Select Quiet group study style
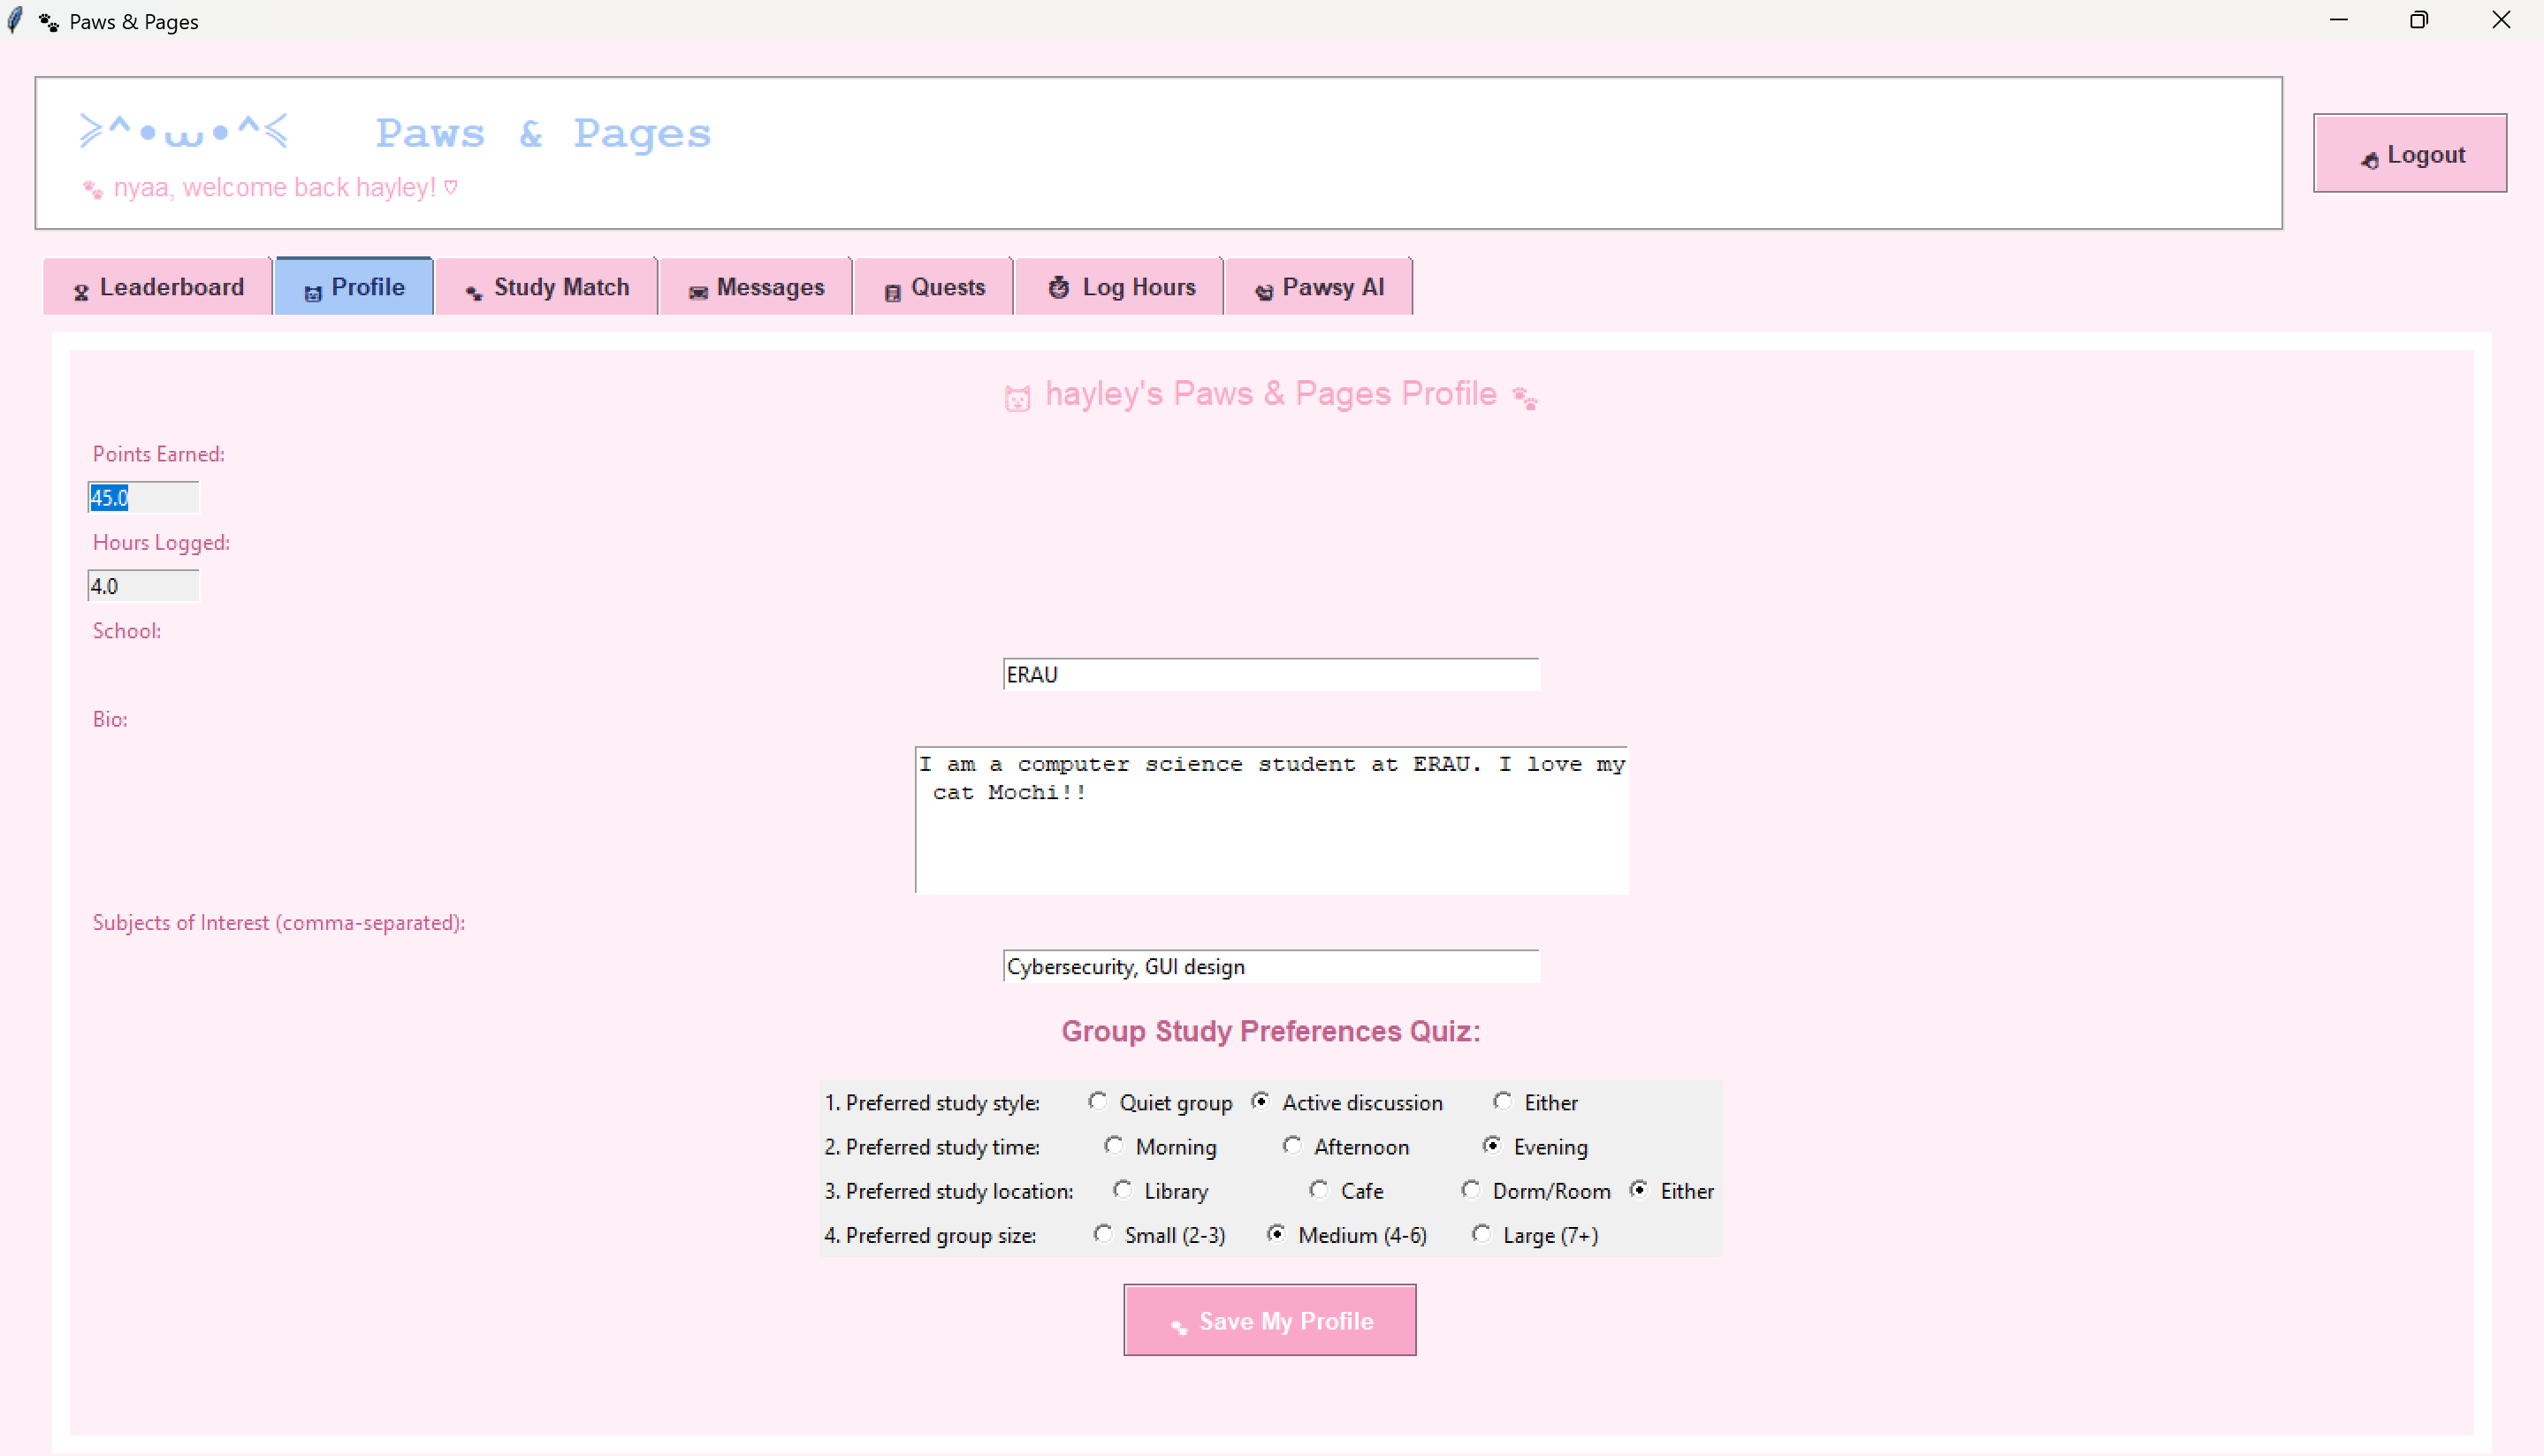 1098,1101
